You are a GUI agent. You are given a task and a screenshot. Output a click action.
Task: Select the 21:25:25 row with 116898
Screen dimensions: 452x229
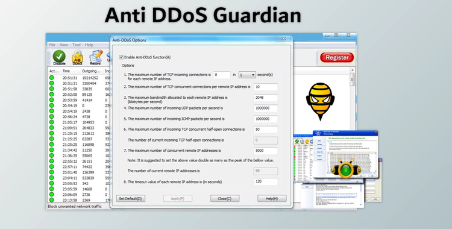79,145
